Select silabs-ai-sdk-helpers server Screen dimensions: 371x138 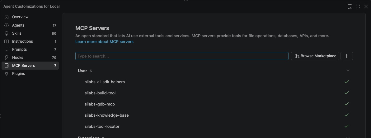pyautogui.click(x=214, y=82)
